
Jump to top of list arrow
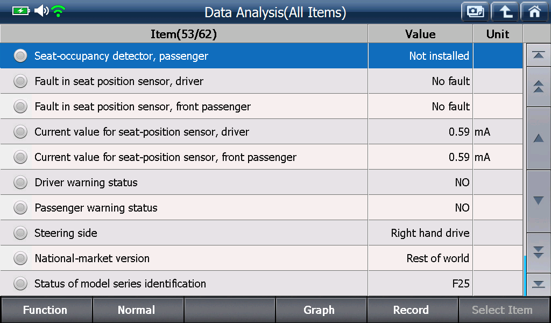[538, 55]
